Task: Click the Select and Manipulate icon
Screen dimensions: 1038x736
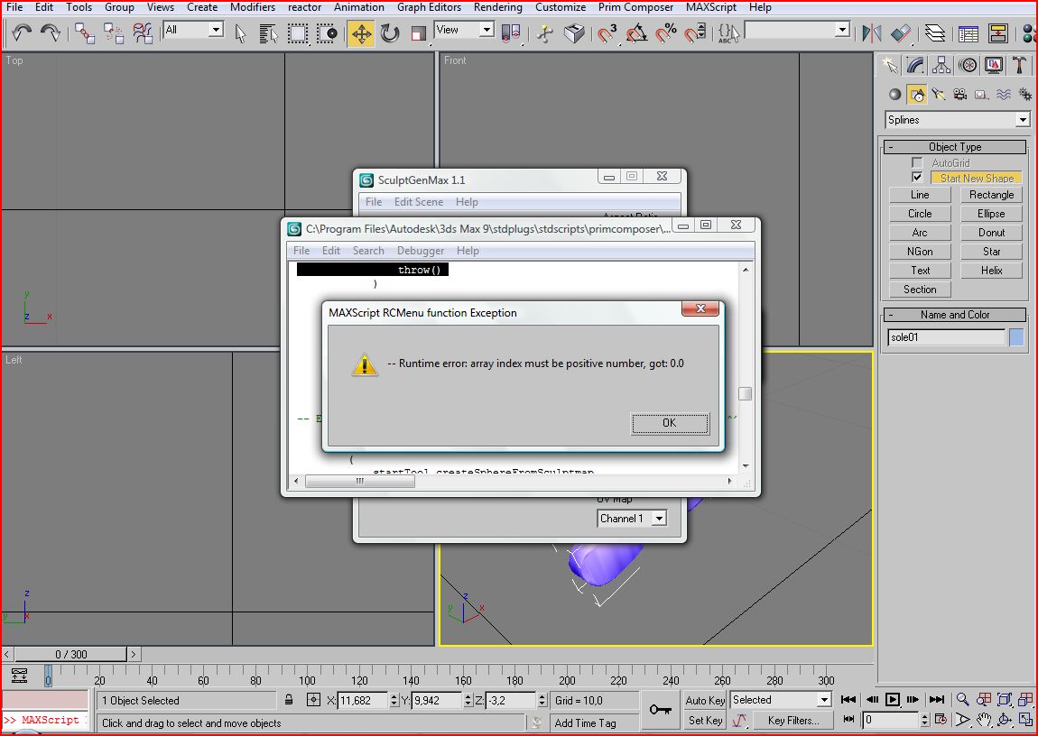Action: coord(545,32)
